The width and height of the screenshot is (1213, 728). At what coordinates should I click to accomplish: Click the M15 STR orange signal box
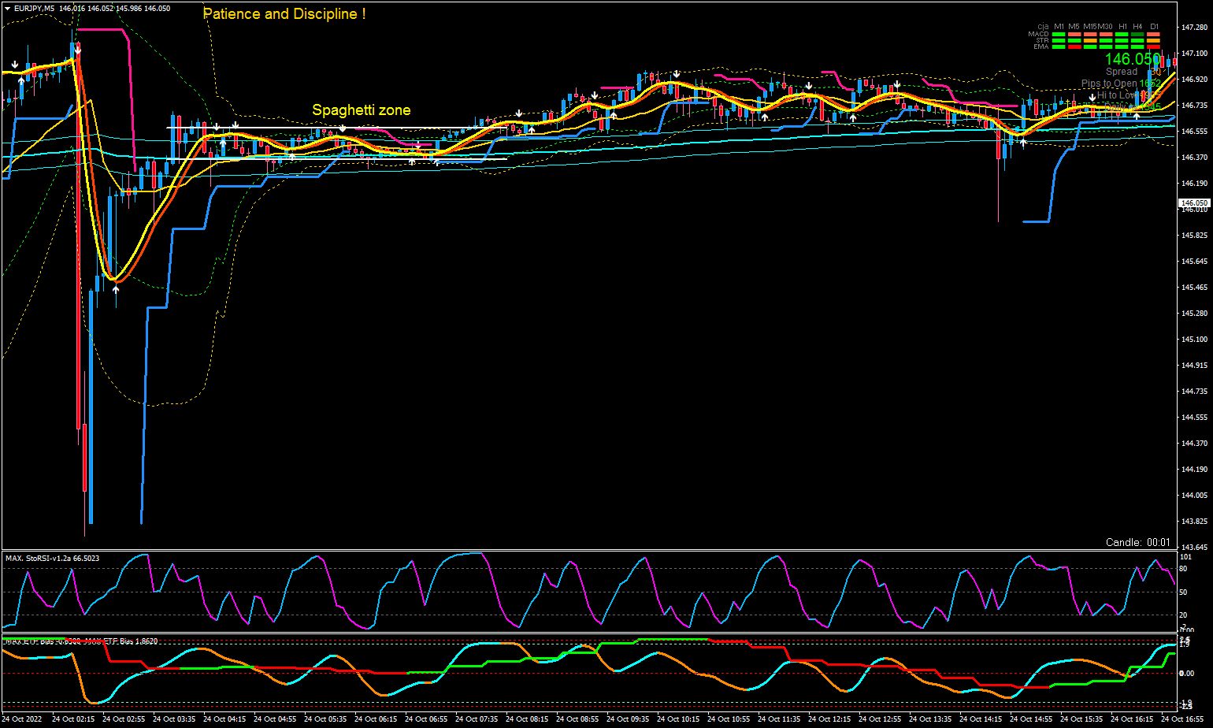tap(1090, 41)
